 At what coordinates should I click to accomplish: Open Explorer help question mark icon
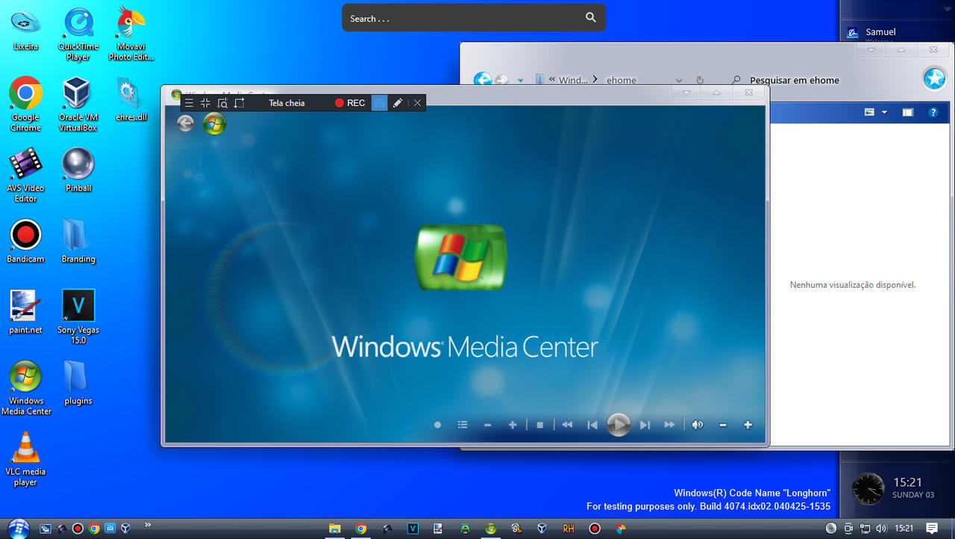coord(933,113)
